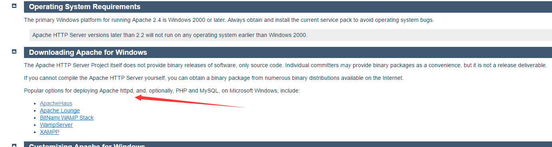Click the sentence starting 'If you cannot compile'
The image size is (552, 147).
click(214, 78)
